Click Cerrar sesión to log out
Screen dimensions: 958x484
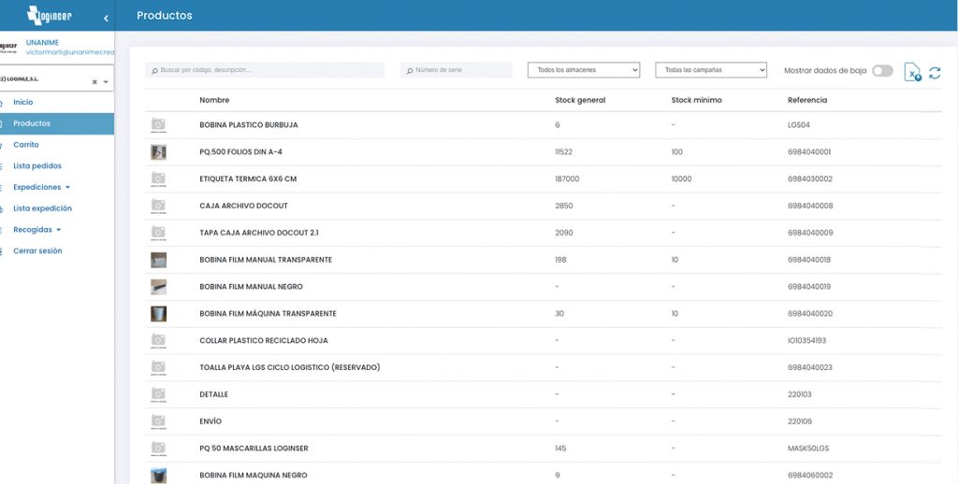37,251
